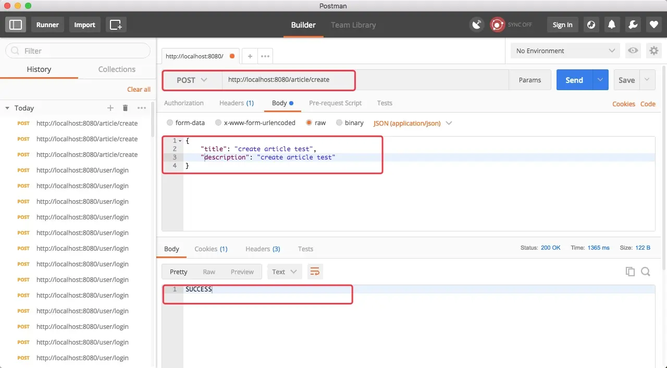Screen dimensions: 667x368
Task: Click the Filter search field
Action: pyautogui.click(x=78, y=51)
